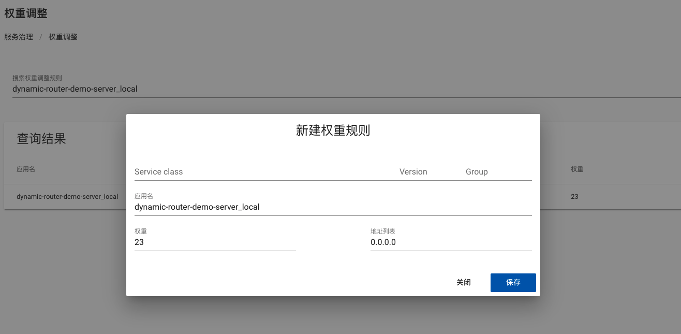
Task: Close the dialog with 关闭
Action: pyautogui.click(x=464, y=283)
